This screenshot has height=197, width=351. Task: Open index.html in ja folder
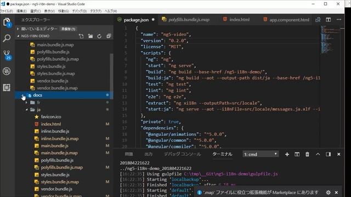[x=51, y=124]
